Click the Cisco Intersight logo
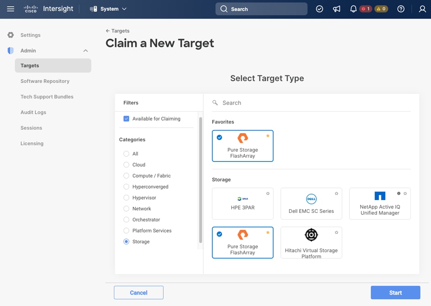The height and width of the screenshot is (306, 431). (49, 9)
